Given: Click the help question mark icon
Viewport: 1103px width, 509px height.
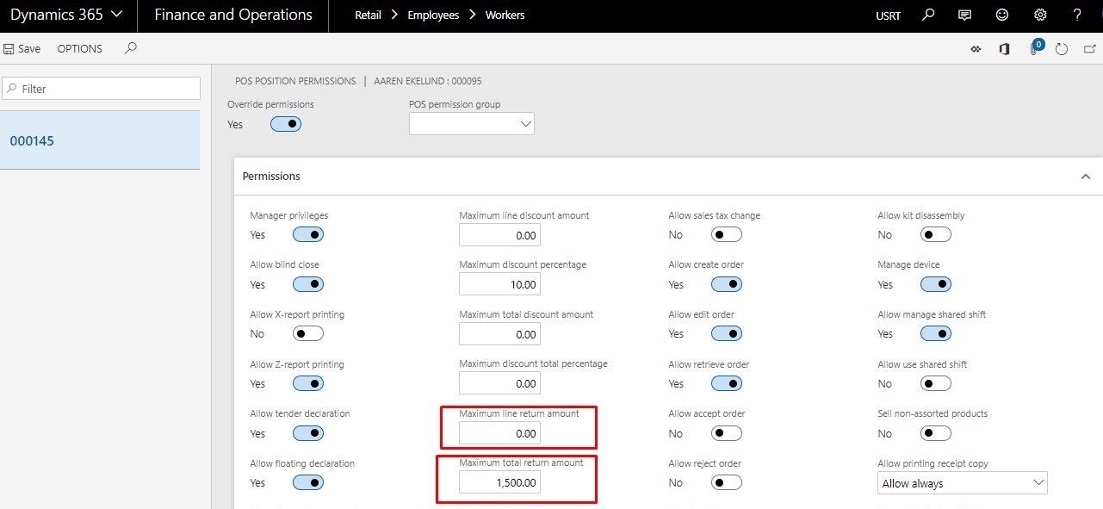Looking at the screenshot, I should 1077,15.
